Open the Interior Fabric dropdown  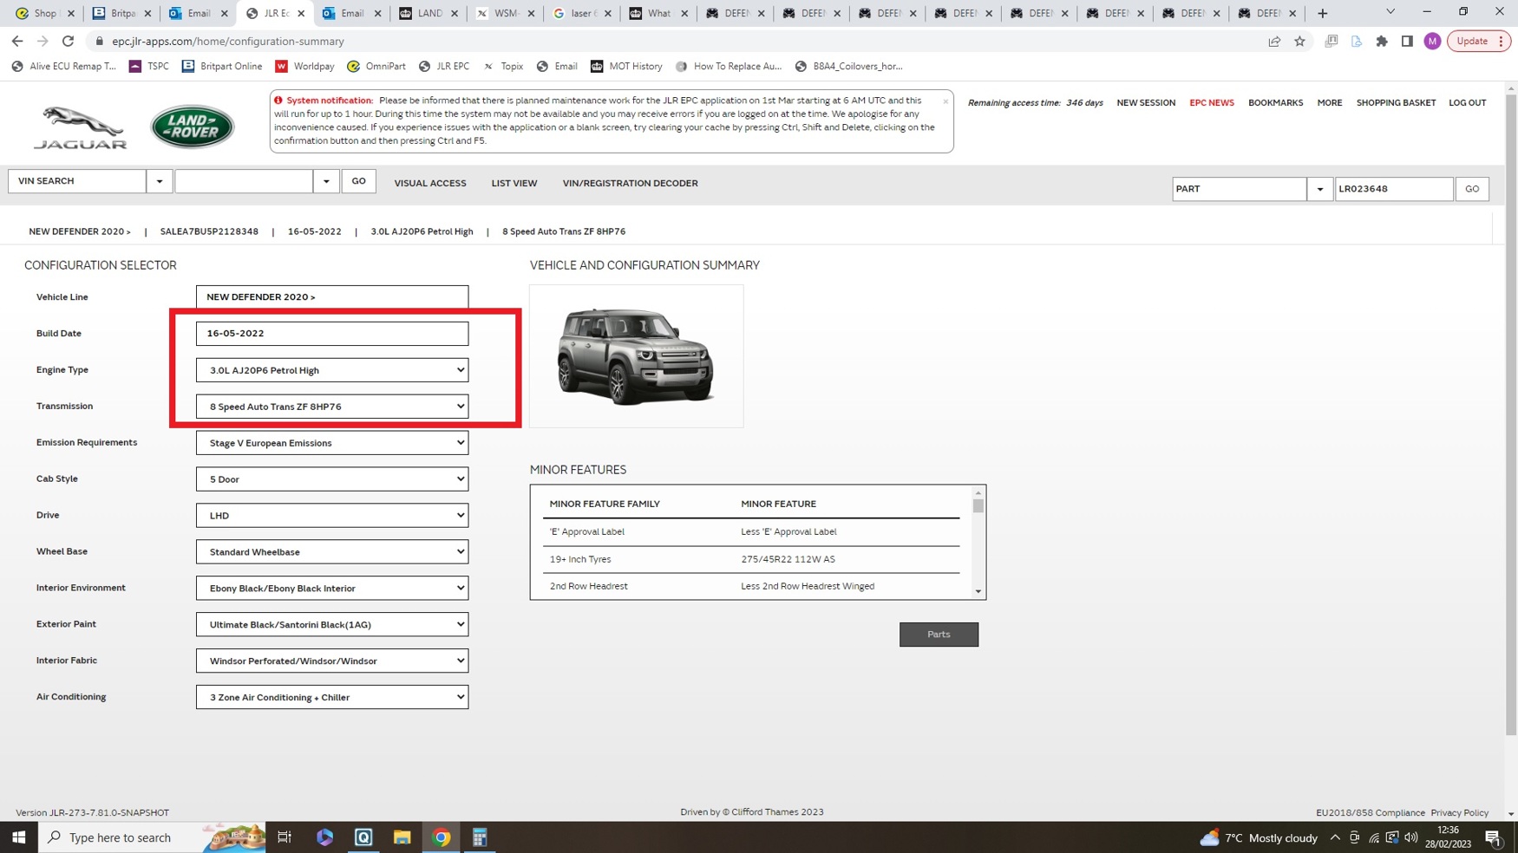[332, 661]
